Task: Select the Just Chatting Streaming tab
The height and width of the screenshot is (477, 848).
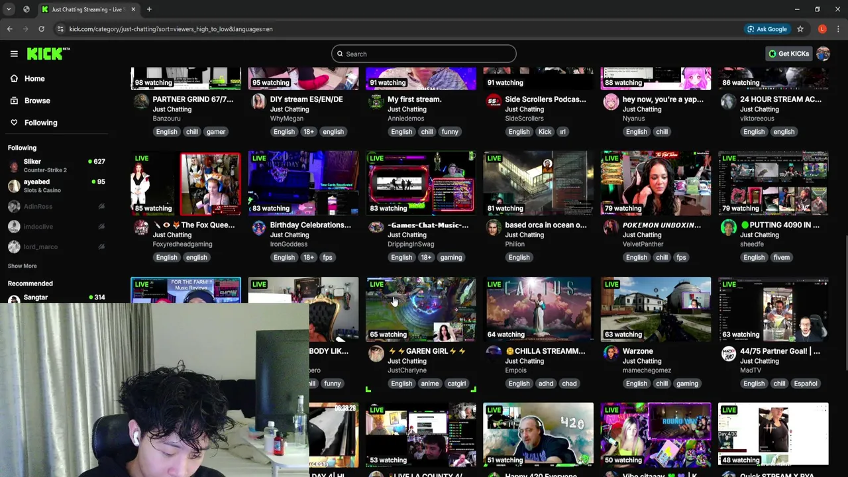Action: click(89, 9)
